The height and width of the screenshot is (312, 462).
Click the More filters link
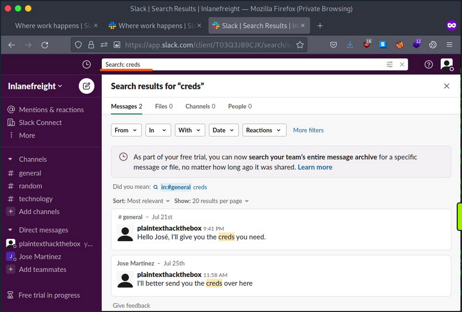[308, 130]
